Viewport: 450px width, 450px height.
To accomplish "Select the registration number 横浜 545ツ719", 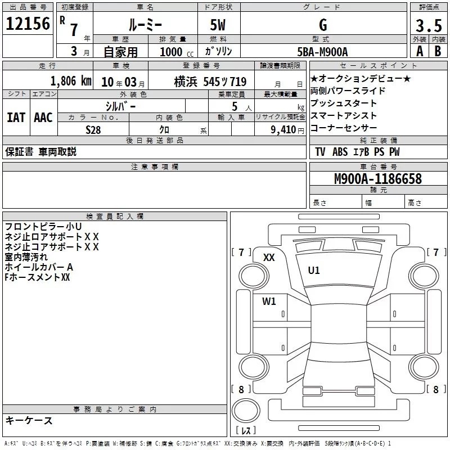I will (x=210, y=82).
